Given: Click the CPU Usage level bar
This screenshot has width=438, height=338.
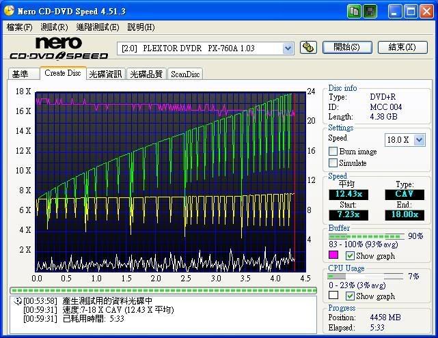Looking at the screenshot, I should pos(366,277).
